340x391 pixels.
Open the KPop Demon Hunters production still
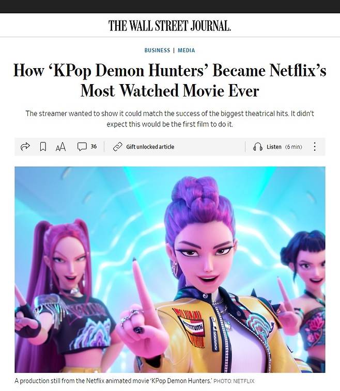tap(170, 270)
